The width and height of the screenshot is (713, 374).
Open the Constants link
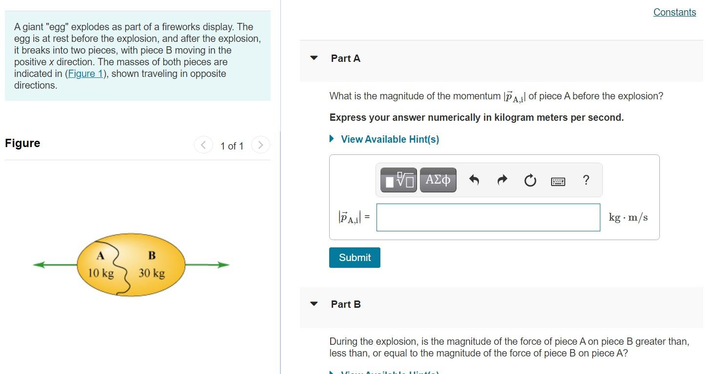pos(674,12)
